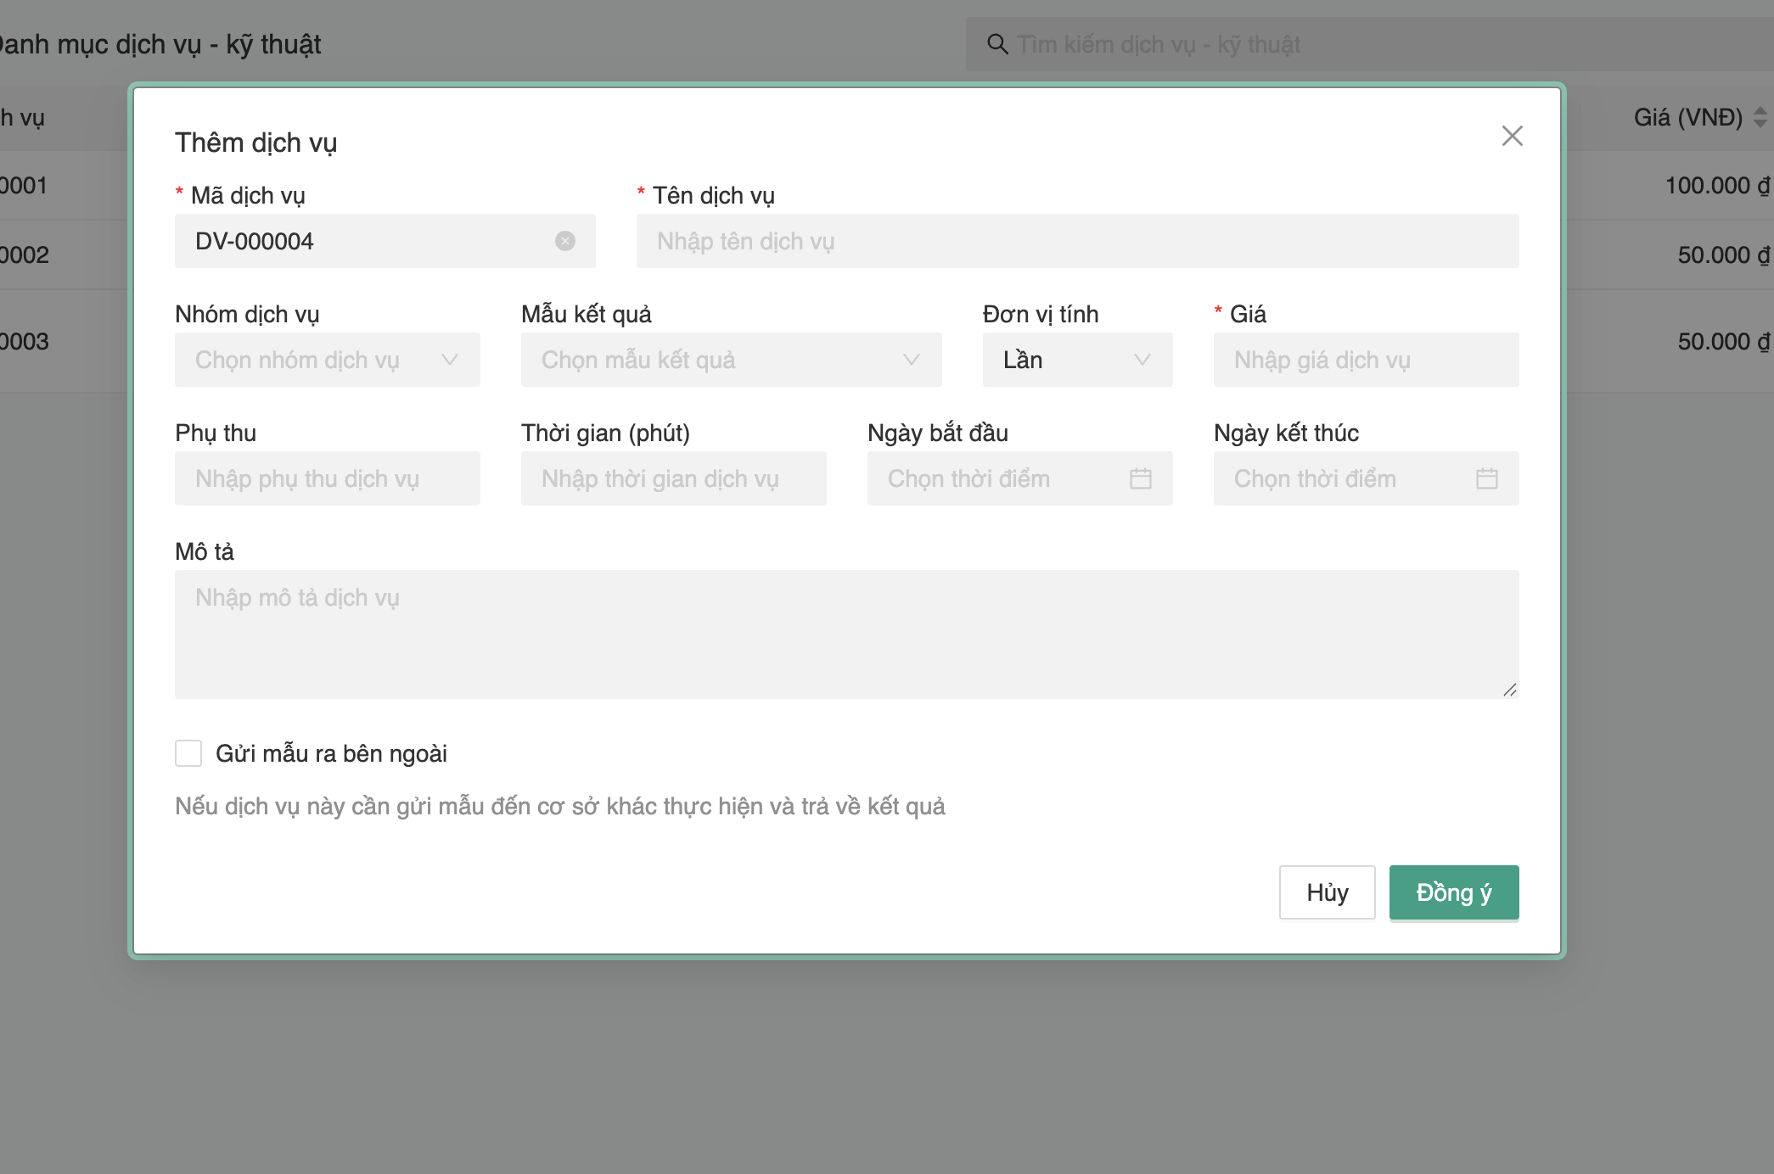This screenshot has height=1174, width=1774.
Task: Click the Mô tả textarea resize handle
Action: 1509,690
